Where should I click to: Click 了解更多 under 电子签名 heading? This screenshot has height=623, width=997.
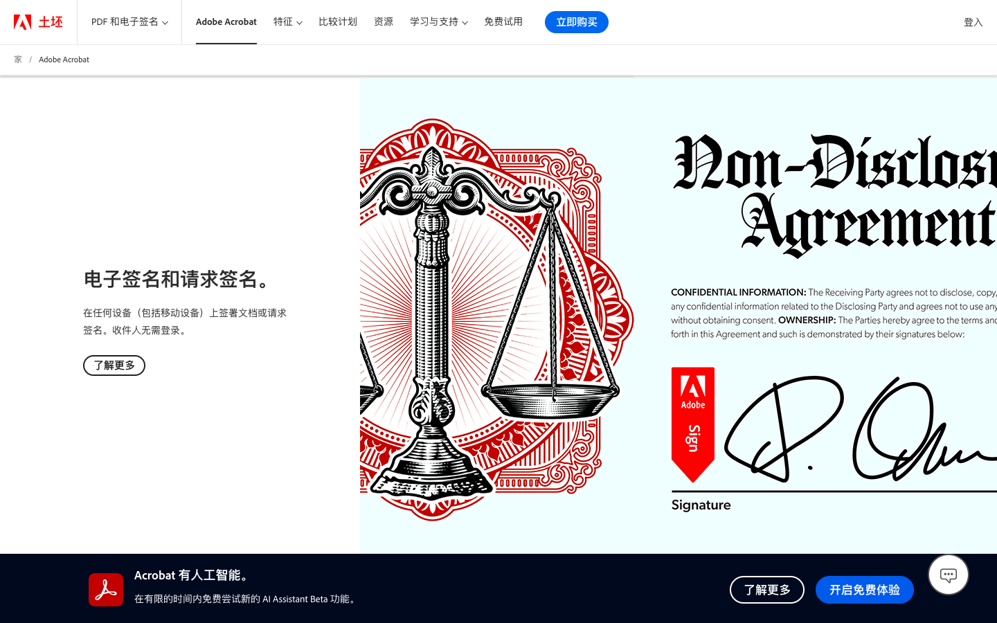114,365
